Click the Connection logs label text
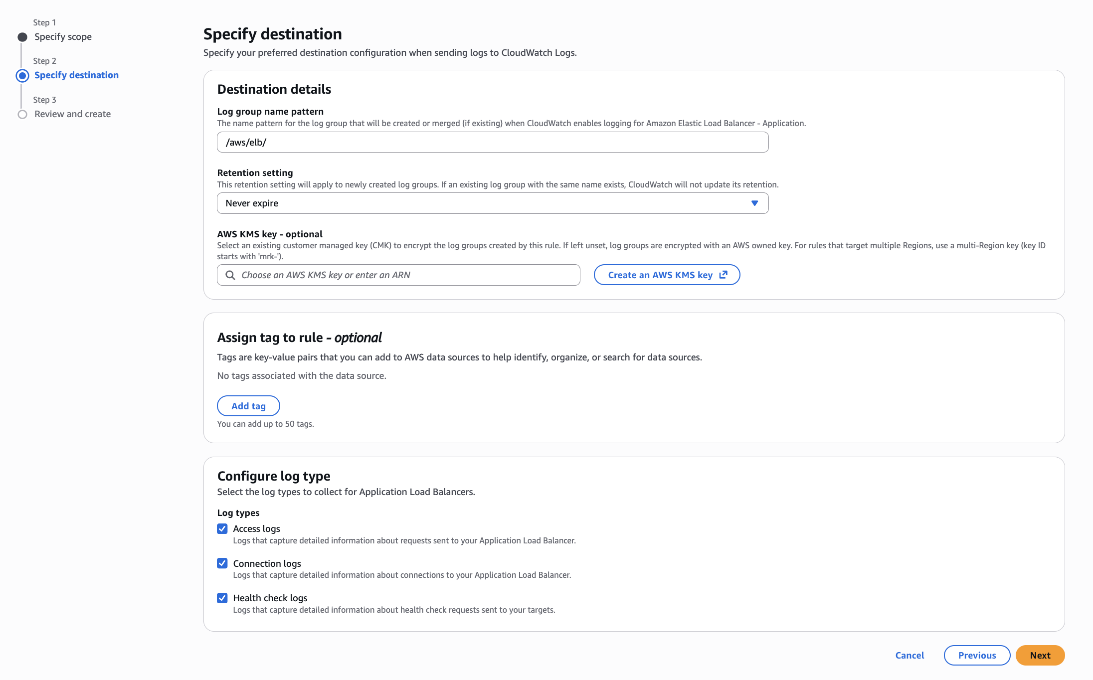The height and width of the screenshot is (680, 1093). (267, 563)
